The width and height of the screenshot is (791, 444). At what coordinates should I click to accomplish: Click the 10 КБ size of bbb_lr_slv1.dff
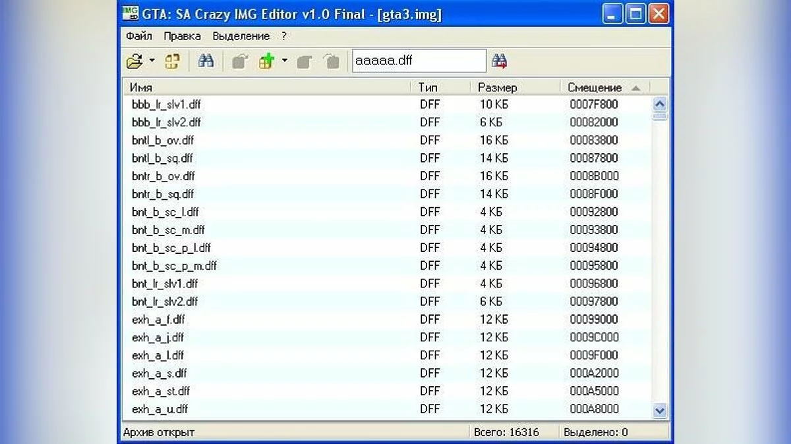[x=494, y=105]
